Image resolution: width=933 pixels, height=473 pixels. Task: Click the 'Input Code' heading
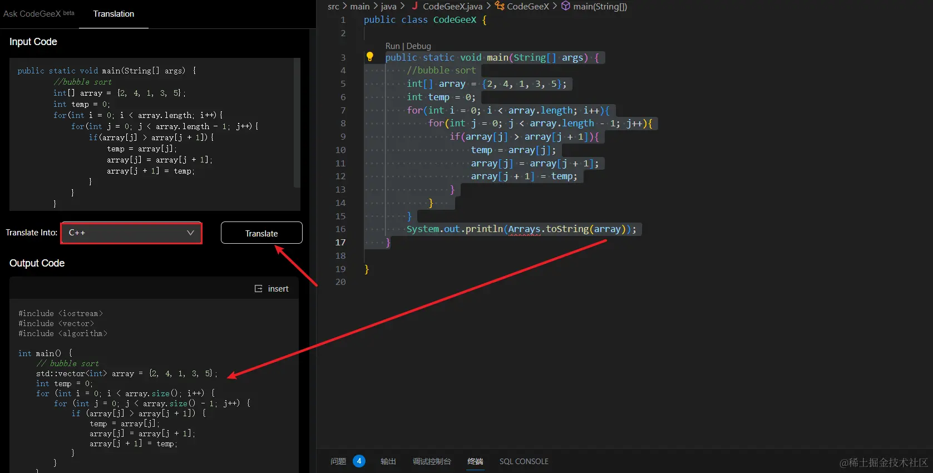pos(33,42)
